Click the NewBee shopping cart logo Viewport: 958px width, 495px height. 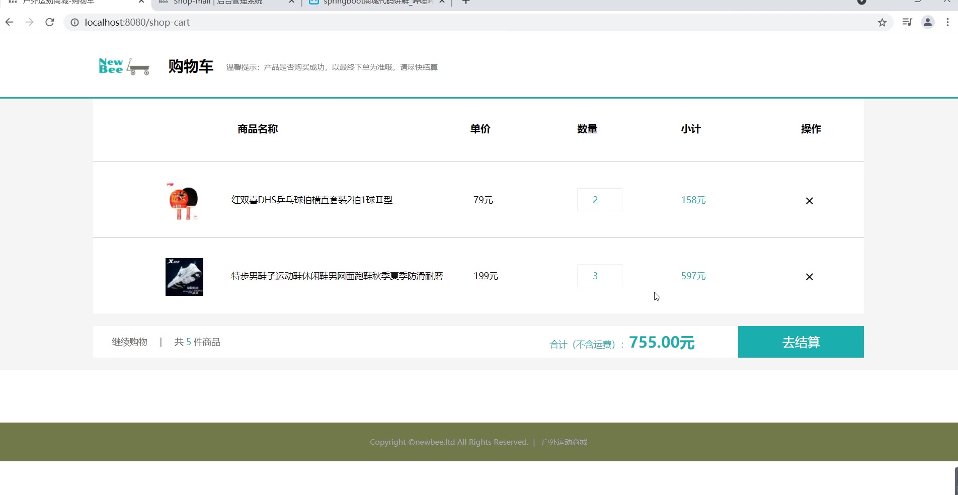coord(124,66)
